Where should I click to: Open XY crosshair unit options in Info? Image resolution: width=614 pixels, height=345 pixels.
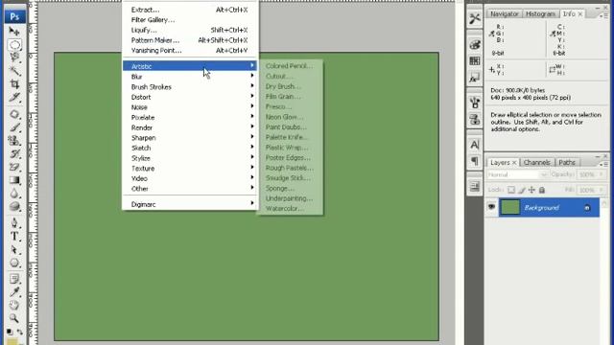point(491,70)
